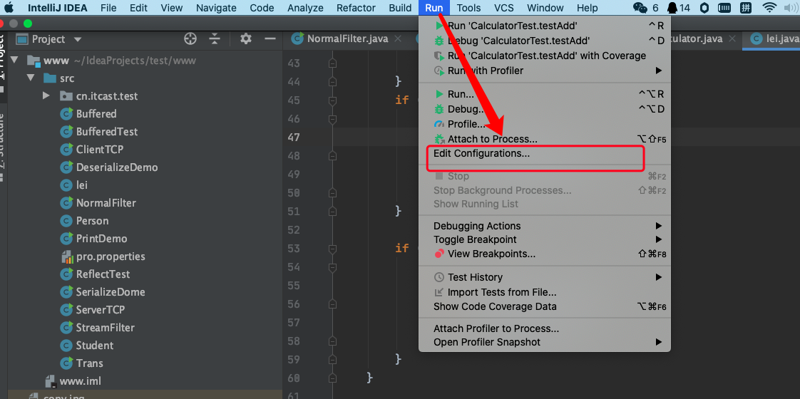
Task: Click WeChat icon in menu bar
Action: point(640,8)
